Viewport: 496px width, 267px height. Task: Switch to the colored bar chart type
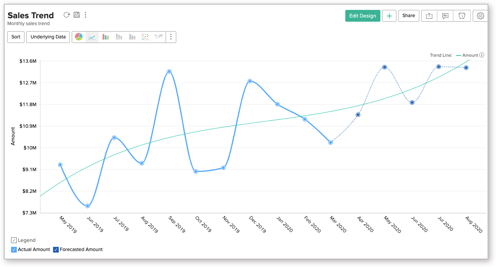(106, 37)
